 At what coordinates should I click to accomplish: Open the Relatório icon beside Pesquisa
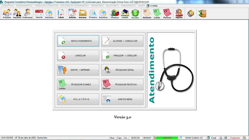[x=103, y=14]
